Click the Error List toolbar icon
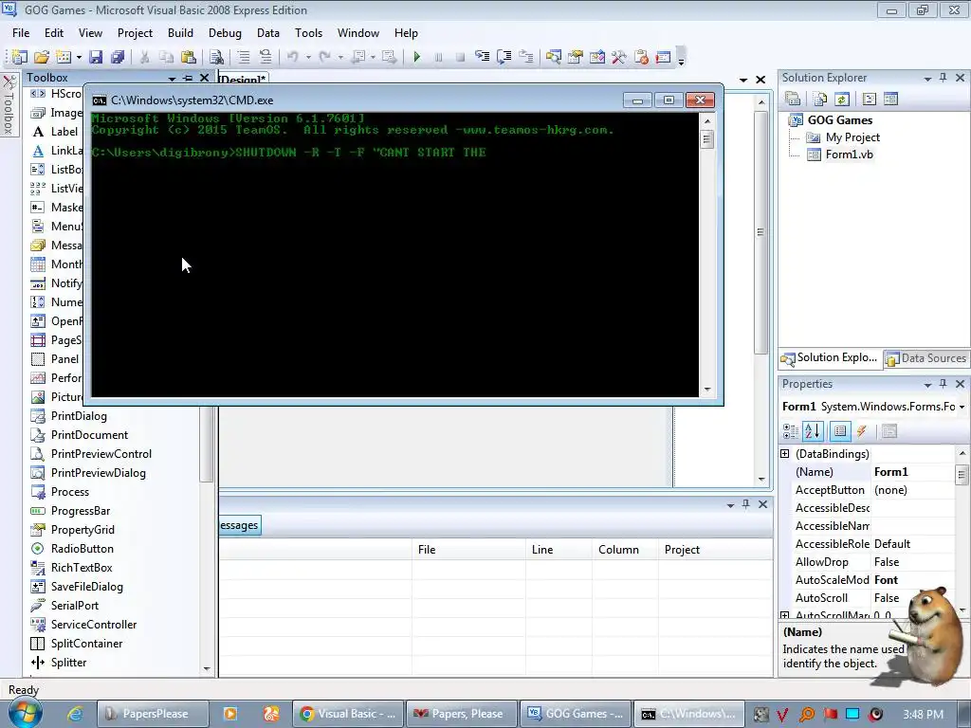 (641, 57)
